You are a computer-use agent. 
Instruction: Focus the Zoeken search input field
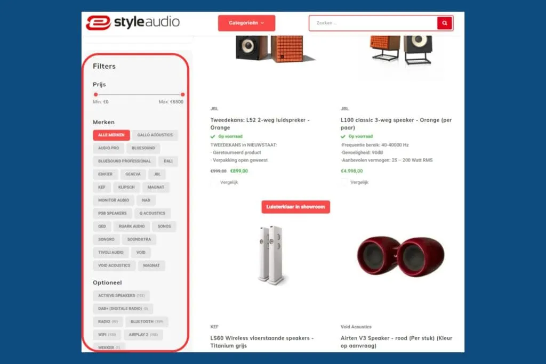coord(373,23)
